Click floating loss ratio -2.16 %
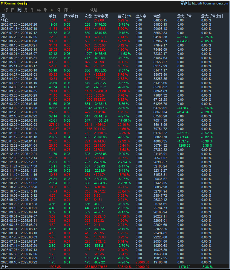The image size is (230, 270). tap(207, 108)
